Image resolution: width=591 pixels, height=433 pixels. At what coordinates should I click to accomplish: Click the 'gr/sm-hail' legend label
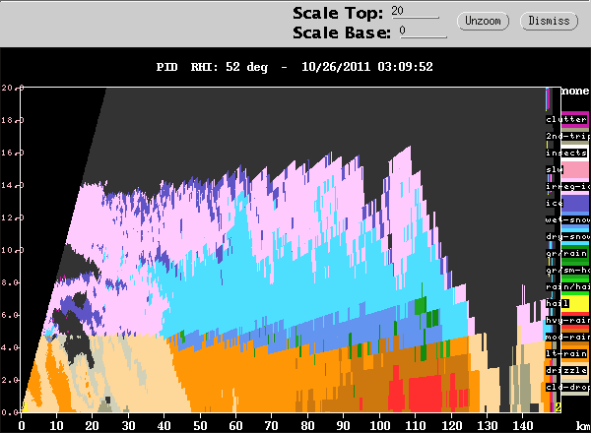(x=567, y=270)
